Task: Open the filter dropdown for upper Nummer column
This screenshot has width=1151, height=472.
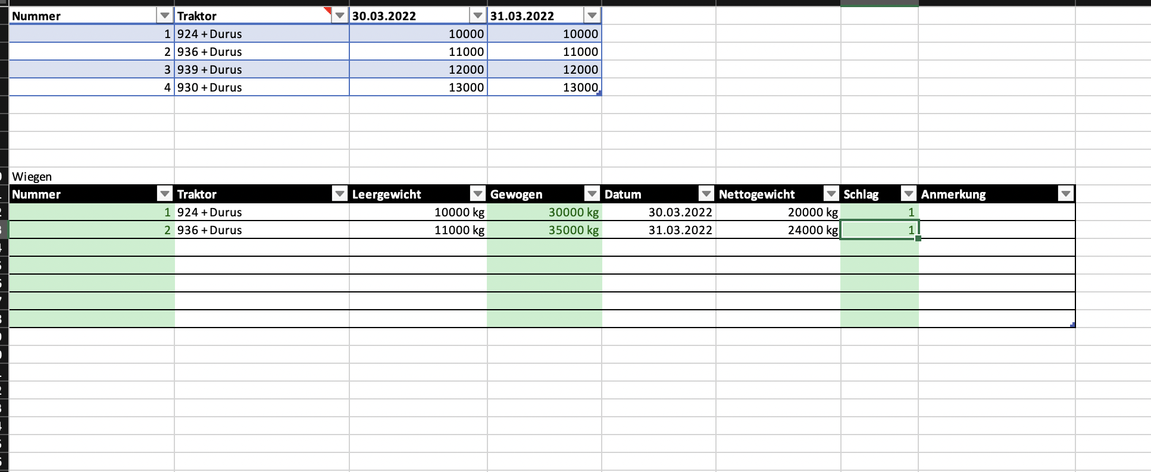Action: (x=165, y=15)
